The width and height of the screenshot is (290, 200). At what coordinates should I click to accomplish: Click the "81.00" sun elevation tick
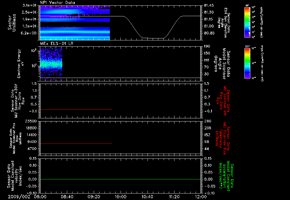click(209, 26)
